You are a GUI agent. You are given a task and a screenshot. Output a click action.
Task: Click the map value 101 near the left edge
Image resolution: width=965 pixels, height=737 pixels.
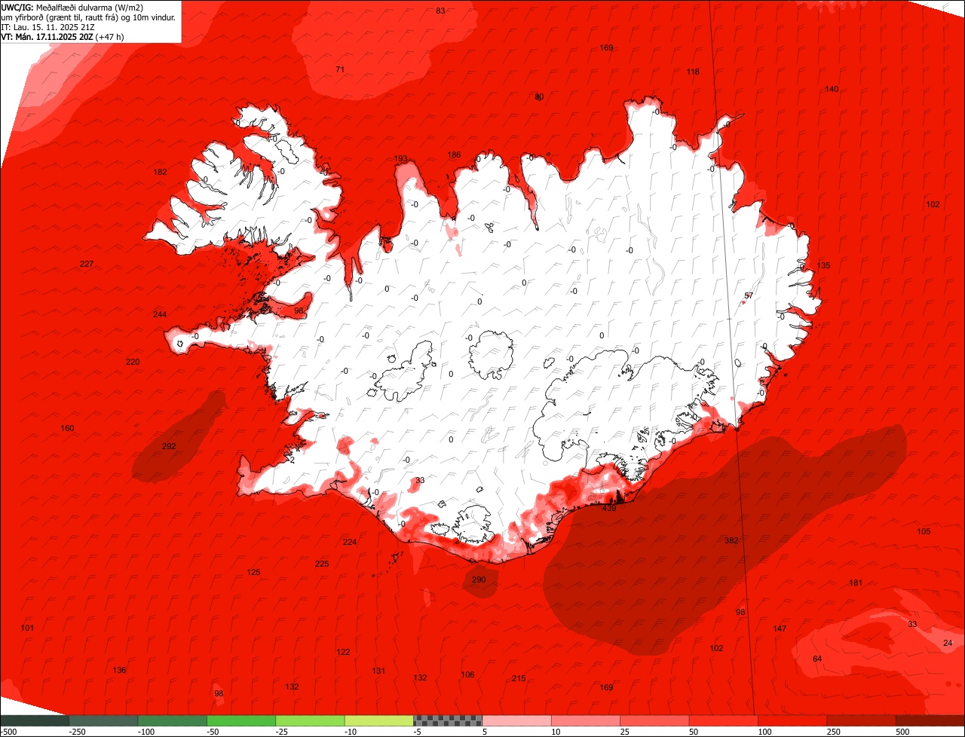pyautogui.click(x=27, y=628)
